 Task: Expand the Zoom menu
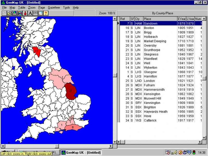coord(32,8)
